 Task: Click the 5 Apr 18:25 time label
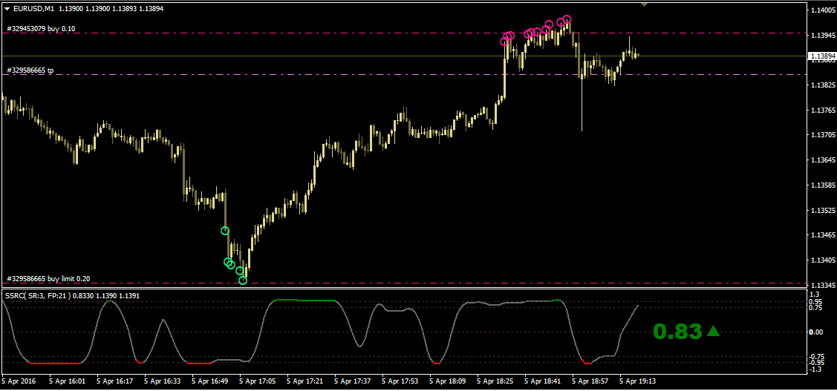pos(495,382)
